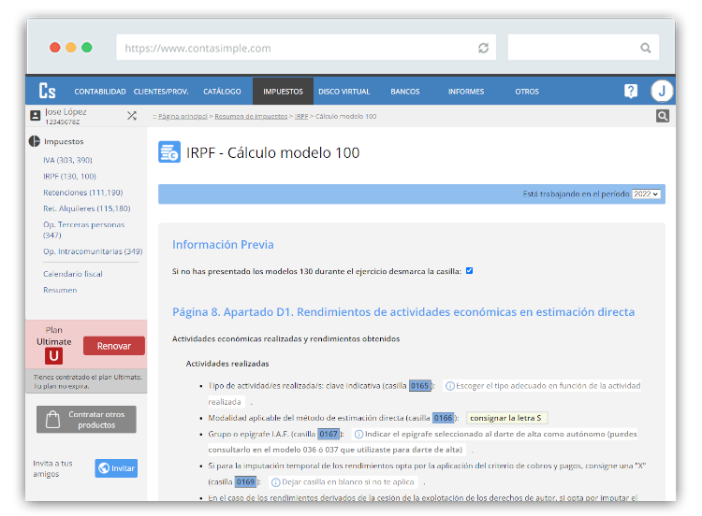Open the period year dropdown 2022
This screenshot has width=702, height=516.
click(646, 193)
